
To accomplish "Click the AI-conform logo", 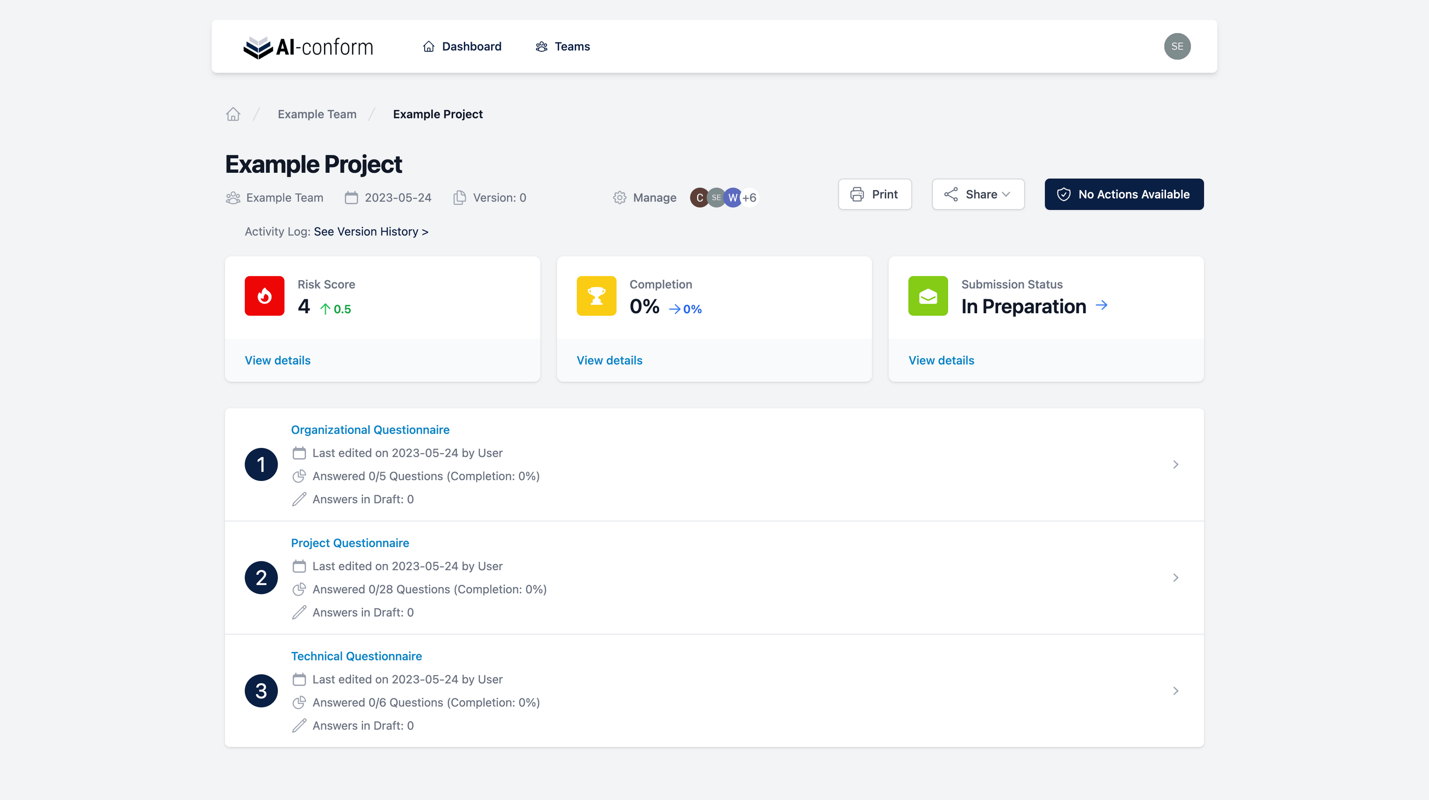I will pyautogui.click(x=307, y=46).
